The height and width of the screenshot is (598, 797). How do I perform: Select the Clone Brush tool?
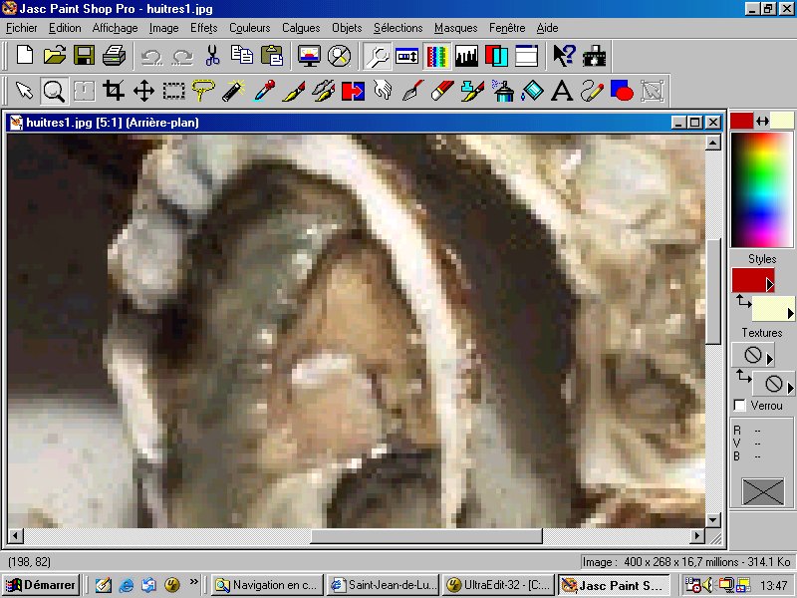coord(323,91)
